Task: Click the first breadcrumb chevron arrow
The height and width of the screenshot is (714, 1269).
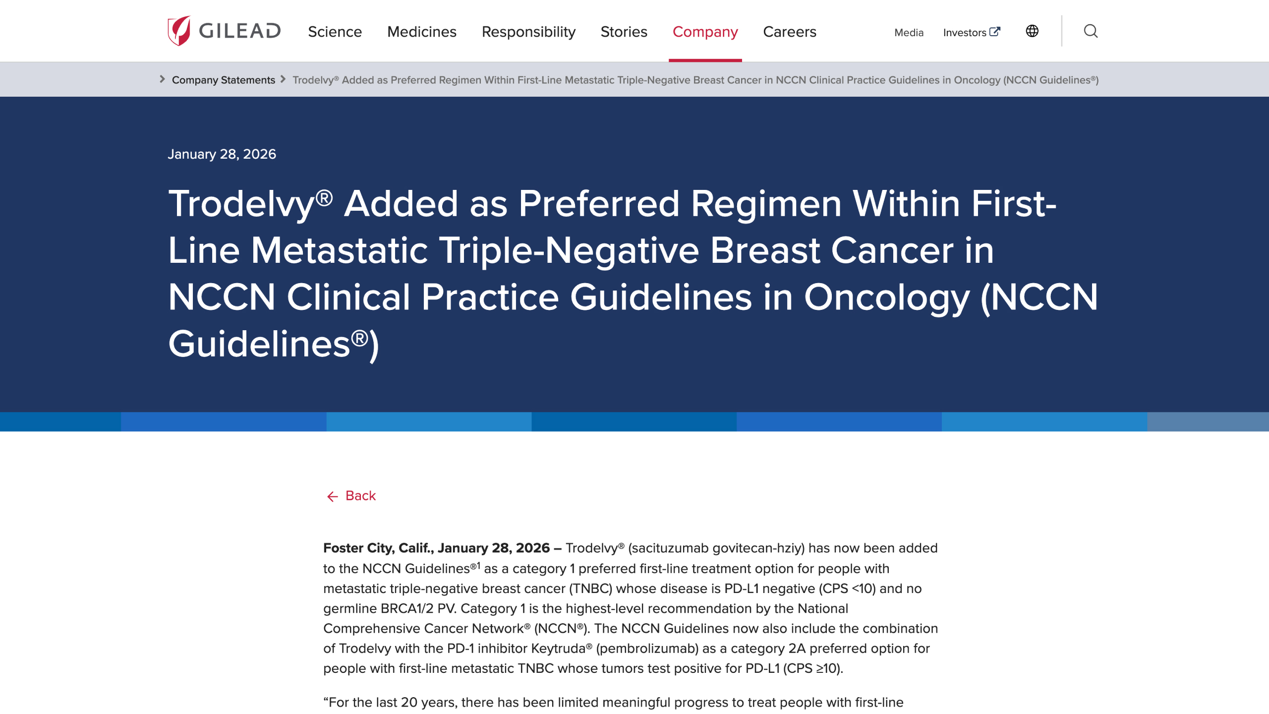Action: point(162,79)
